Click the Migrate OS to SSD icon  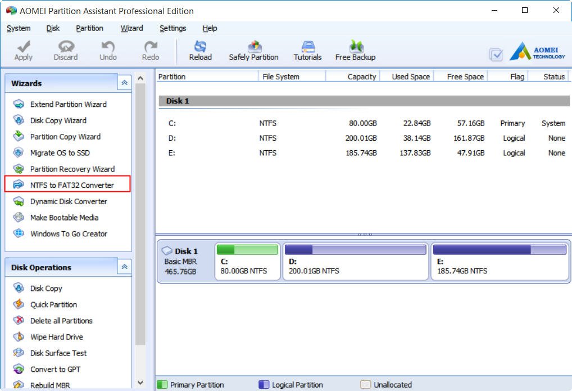(x=19, y=152)
